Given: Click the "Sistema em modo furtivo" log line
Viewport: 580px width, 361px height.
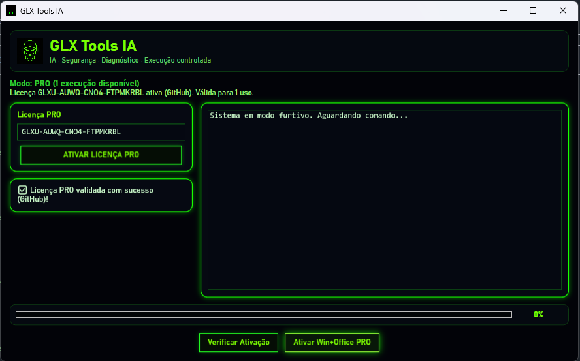Looking at the screenshot, I should (308, 116).
